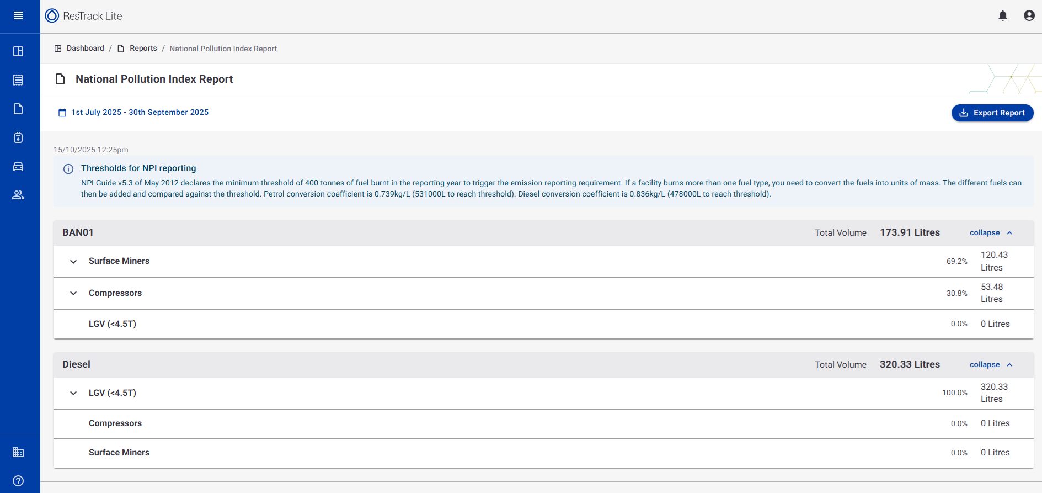Open the Reports document sidebar icon
1042x493 pixels.
18,109
